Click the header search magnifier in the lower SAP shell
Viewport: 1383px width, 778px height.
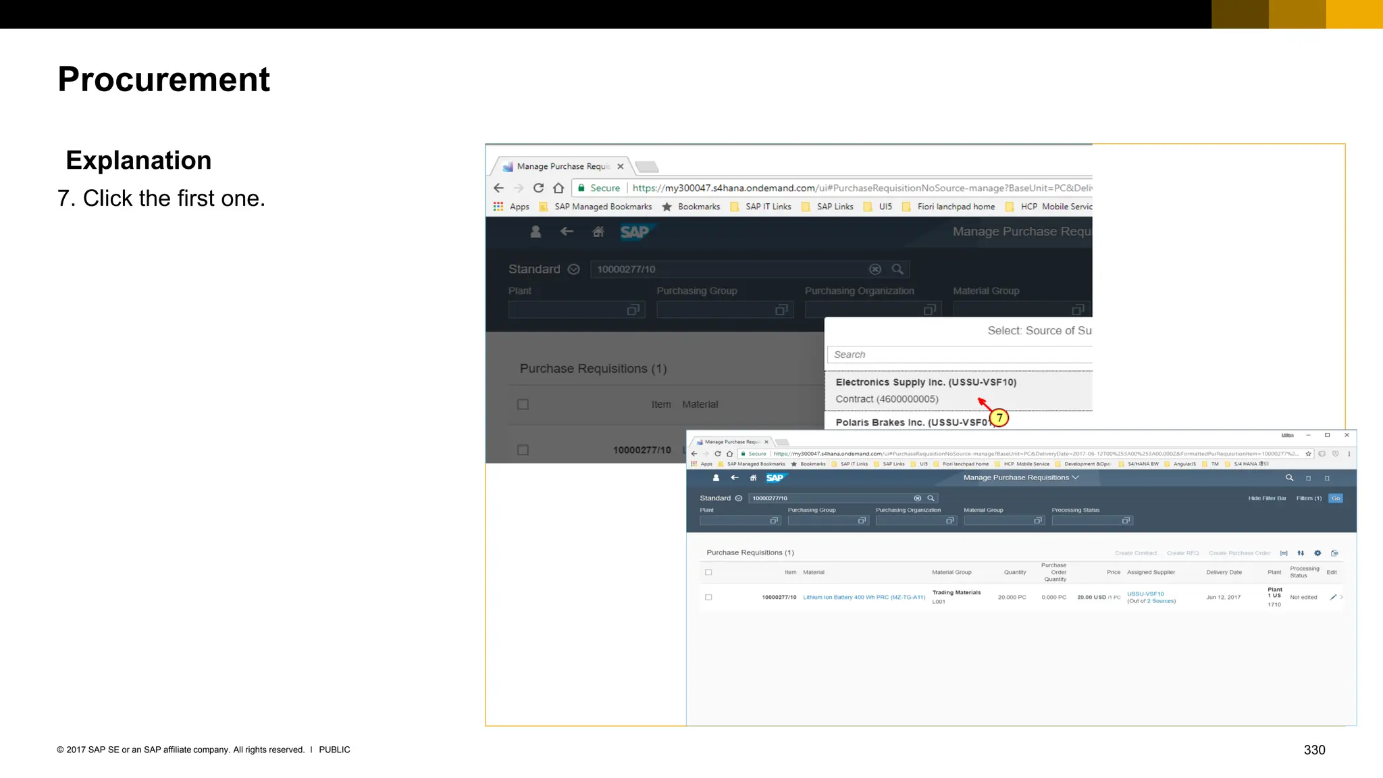[x=1289, y=477]
